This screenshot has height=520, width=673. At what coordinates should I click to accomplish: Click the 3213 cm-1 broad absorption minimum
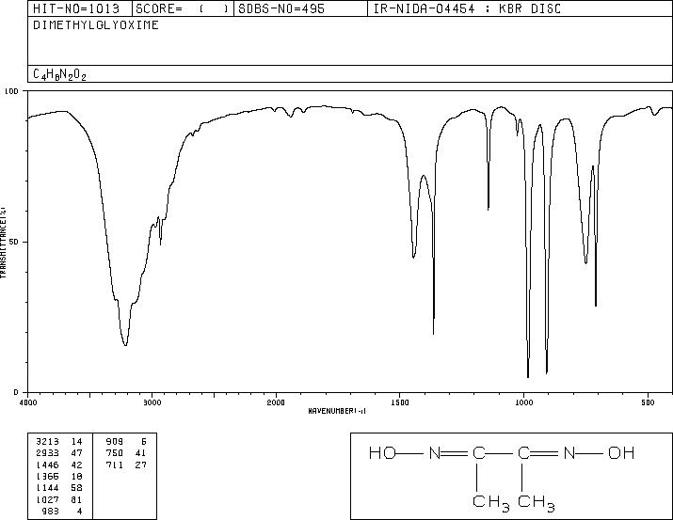click(125, 345)
